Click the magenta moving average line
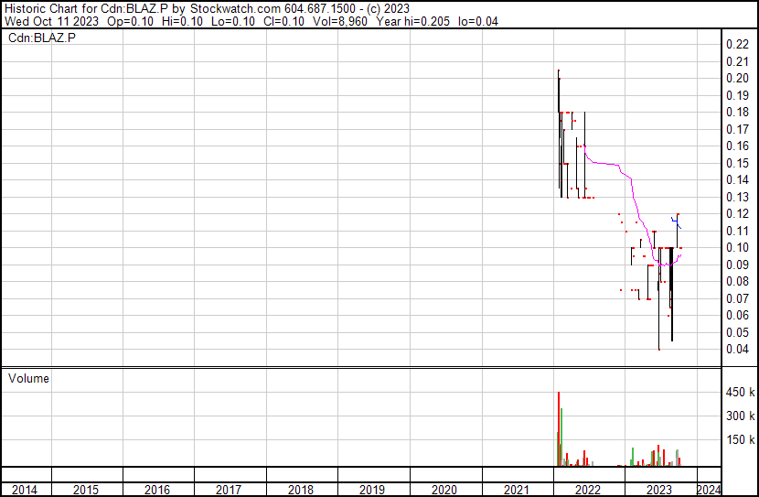The width and height of the screenshot is (759, 497). [x=608, y=164]
